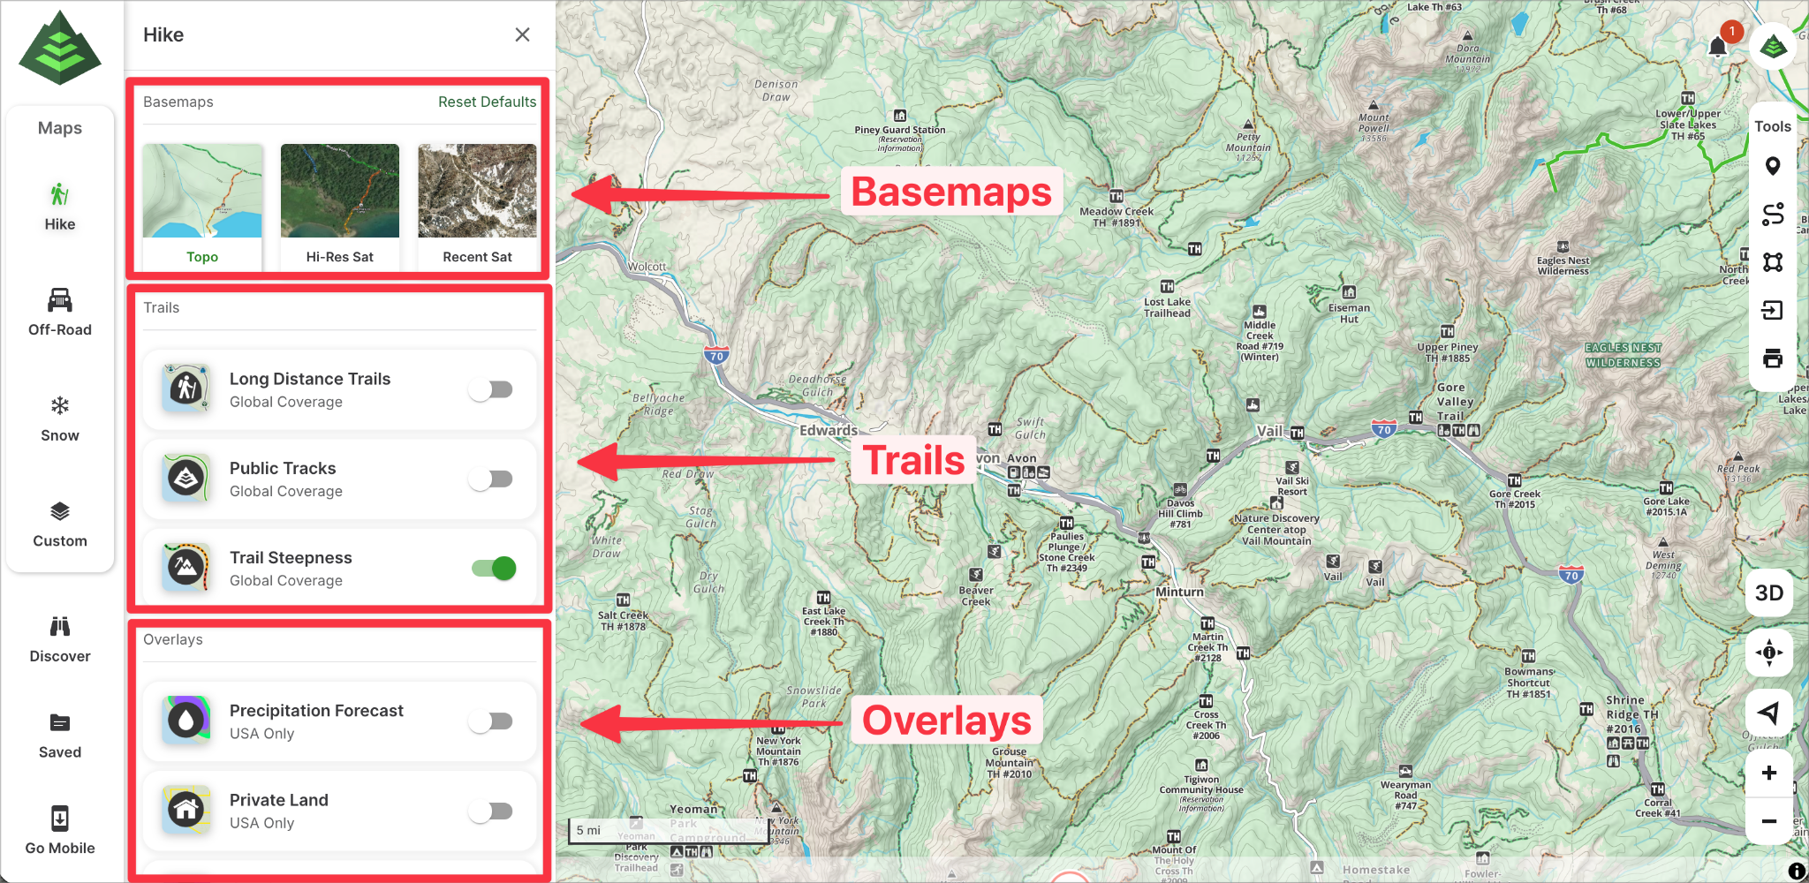Choose the area polygon tool
Viewport: 1809px width, 883px height.
coord(1772,262)
